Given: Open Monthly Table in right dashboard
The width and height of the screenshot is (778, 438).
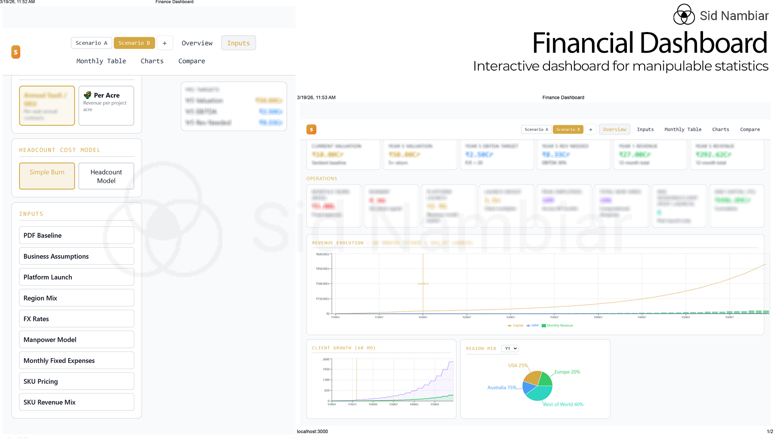Looking at the screenshot, I should 683,129.
